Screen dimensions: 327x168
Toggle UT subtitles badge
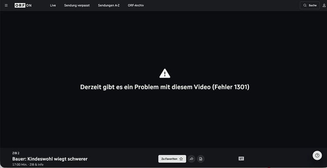pyautogui.click(x=241, y=158)
